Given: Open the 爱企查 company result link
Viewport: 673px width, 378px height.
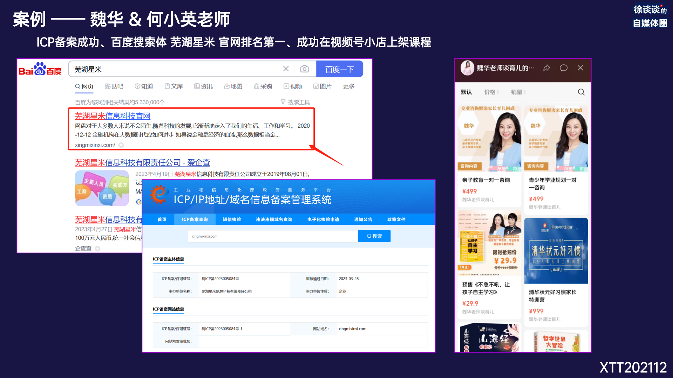Looking at the screenshot, I should point(142,163).
